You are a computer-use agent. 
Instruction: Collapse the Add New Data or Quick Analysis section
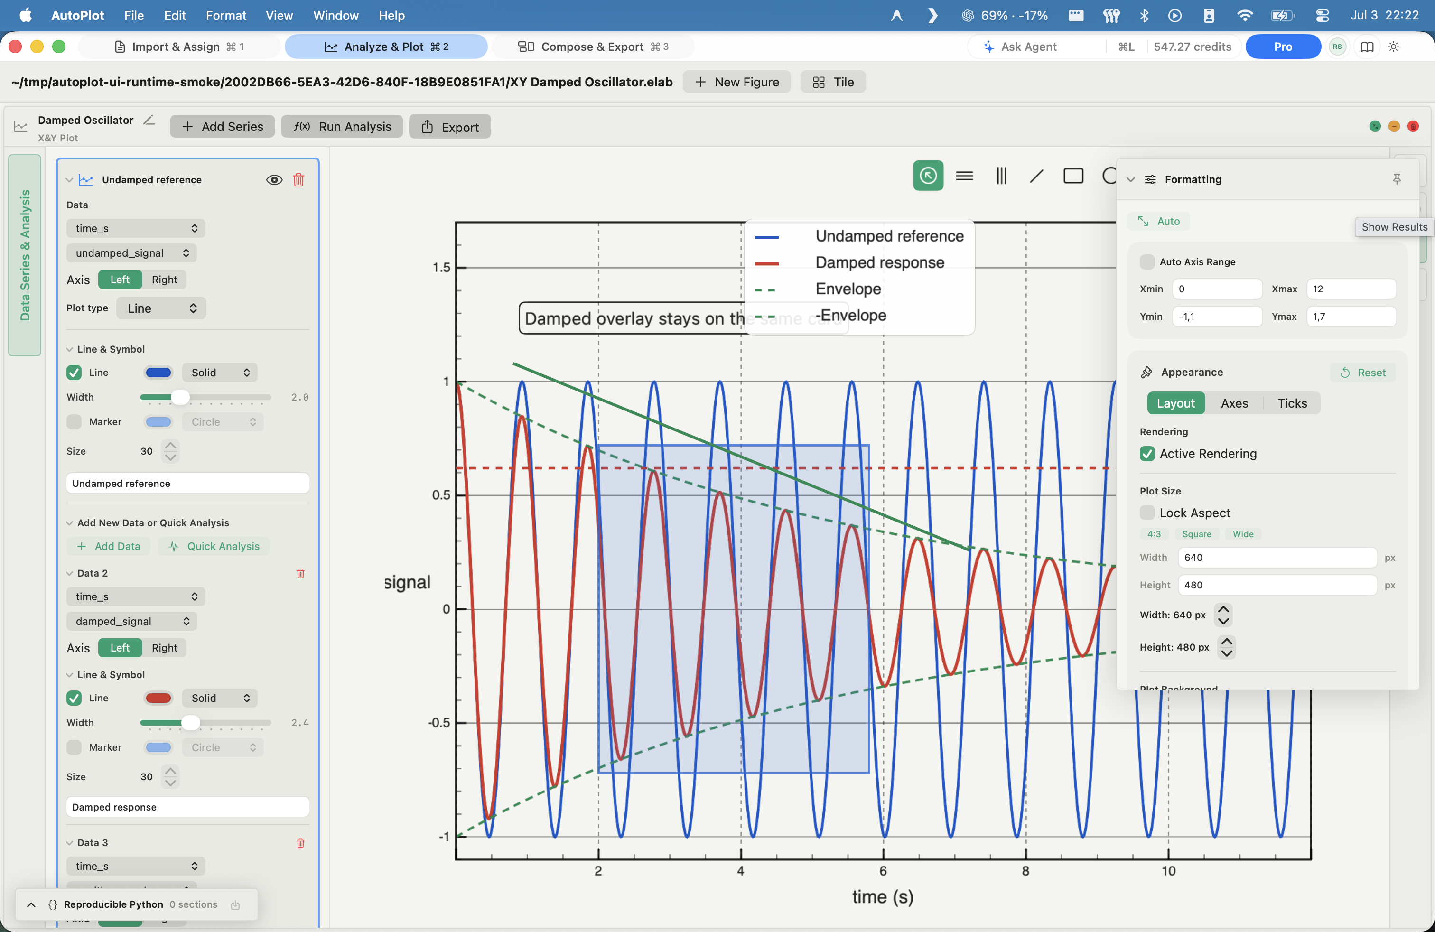tap(70, 522)
